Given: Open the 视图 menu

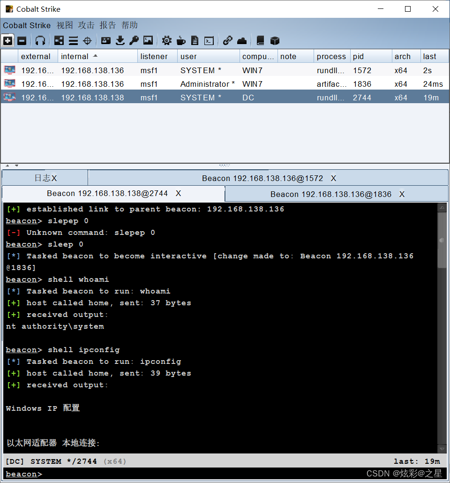Looking at the screenshot, I should [x=65, y=25].
